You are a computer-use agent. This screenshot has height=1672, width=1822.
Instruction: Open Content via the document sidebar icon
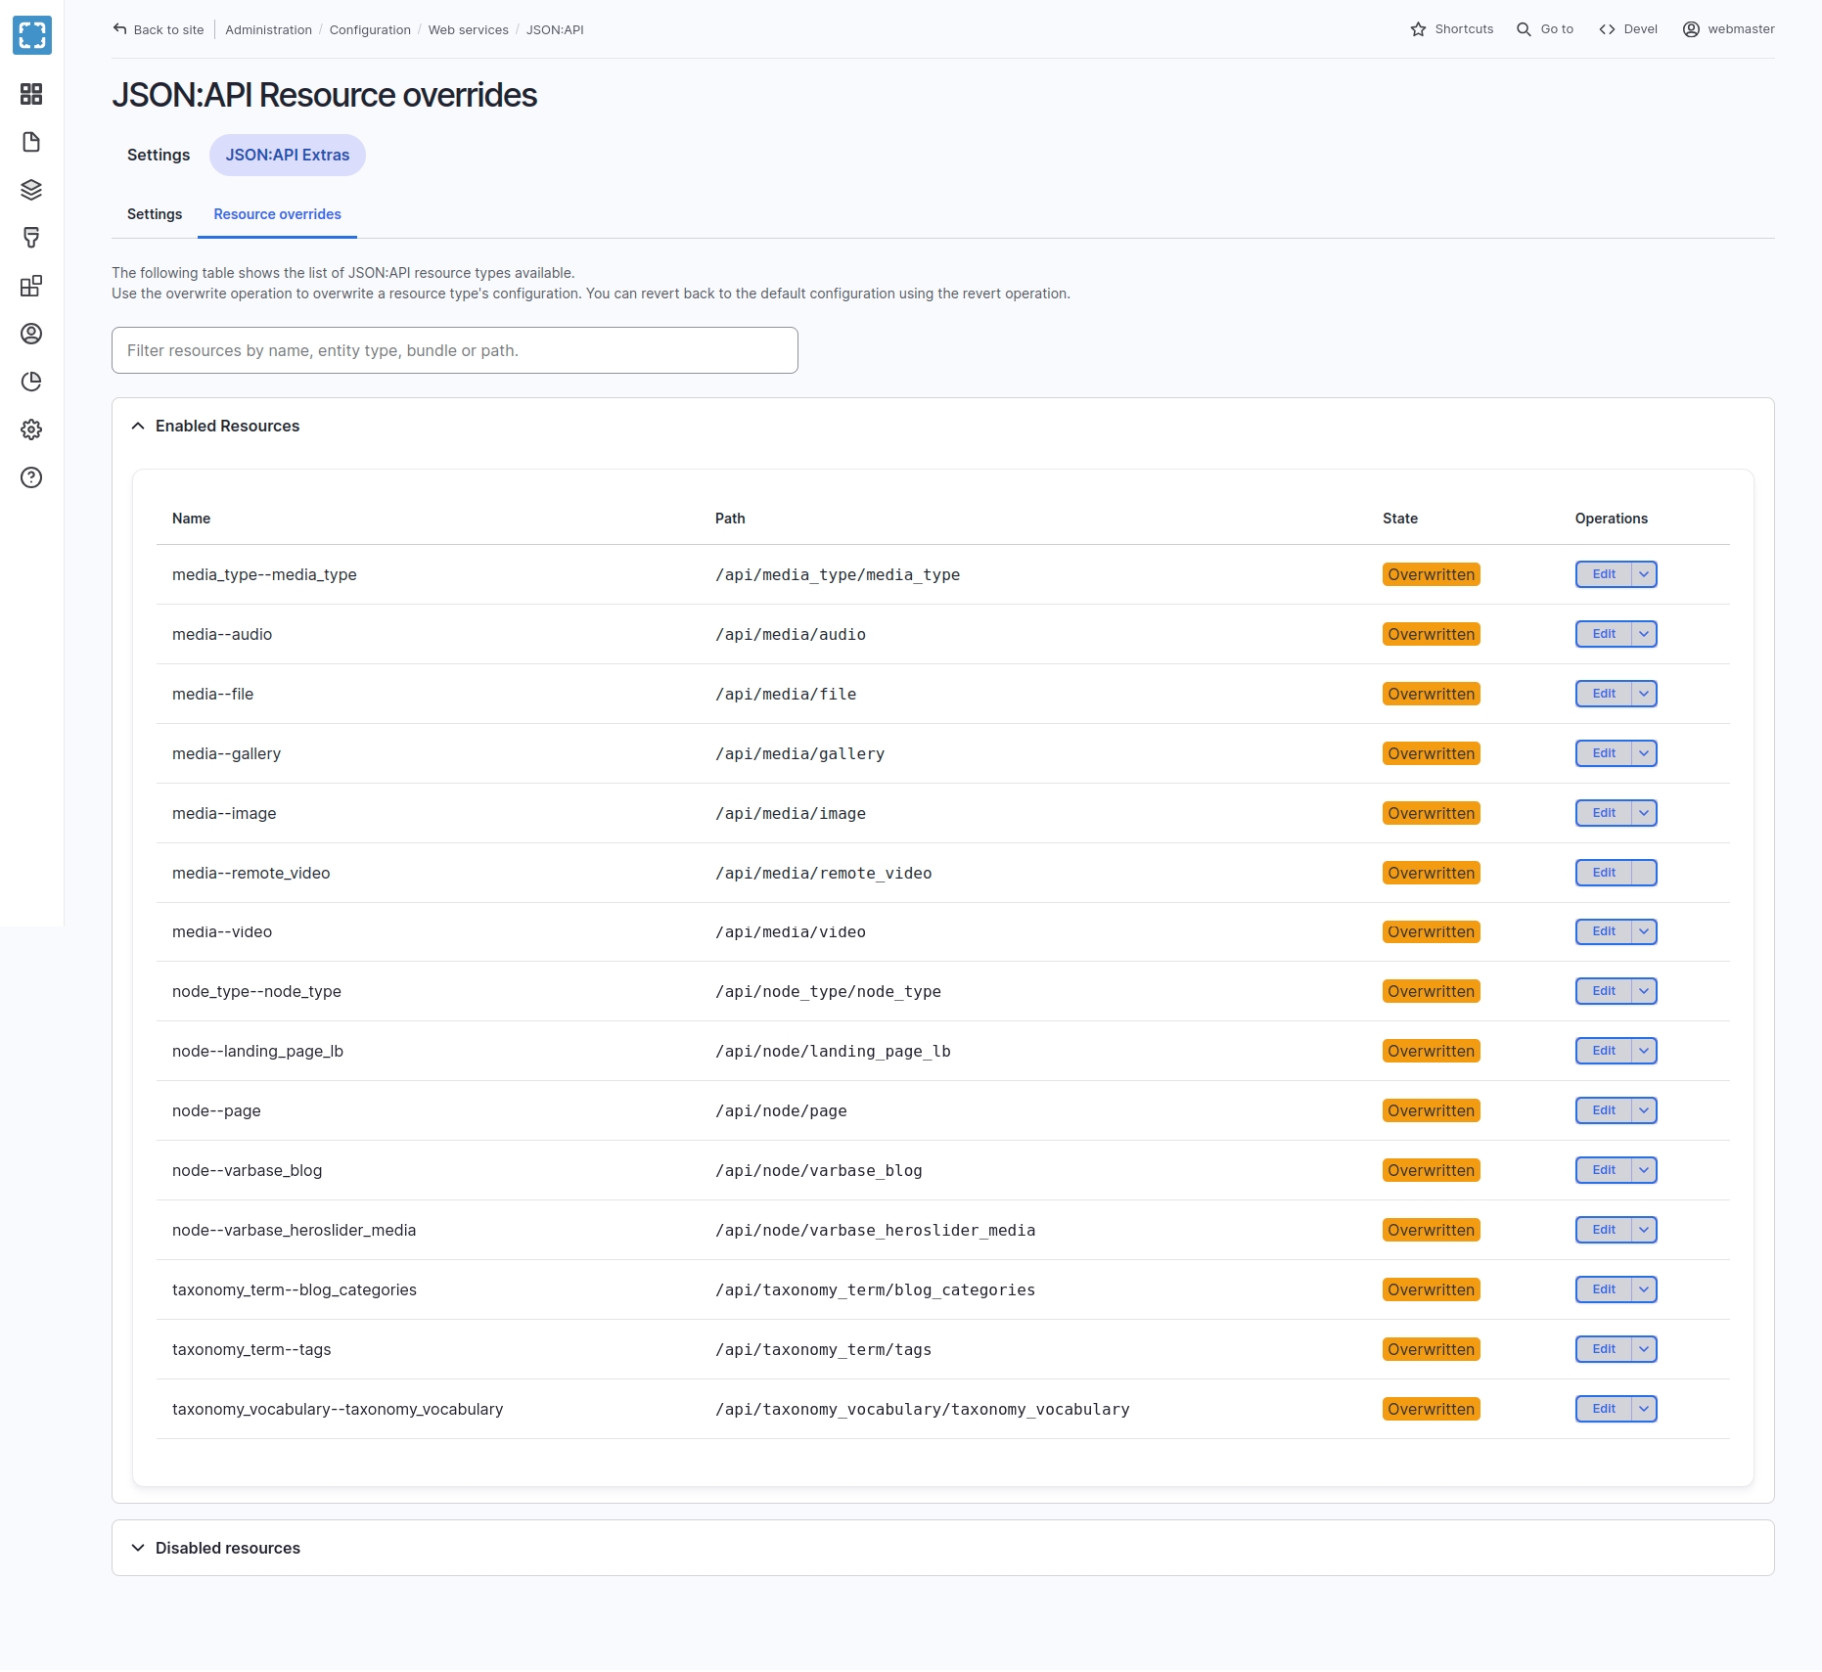pos(31,142)
